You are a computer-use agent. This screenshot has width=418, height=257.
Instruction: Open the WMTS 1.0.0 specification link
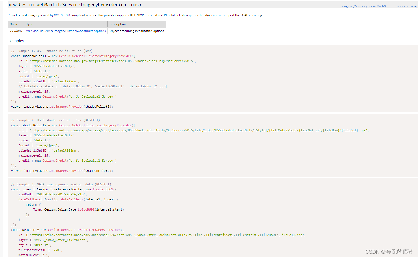[x=62, y=15]
